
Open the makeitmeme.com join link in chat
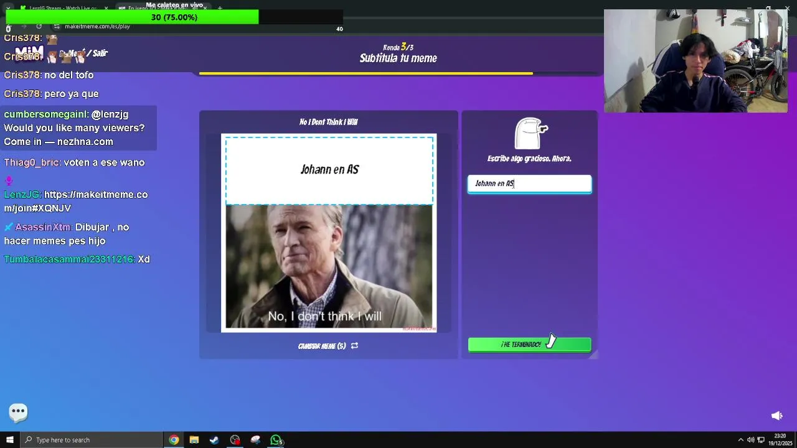tap(76, 201)
